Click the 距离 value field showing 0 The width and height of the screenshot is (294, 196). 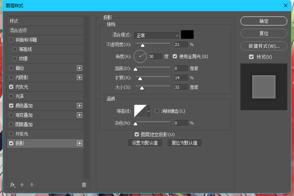click(x=181, y=68)
